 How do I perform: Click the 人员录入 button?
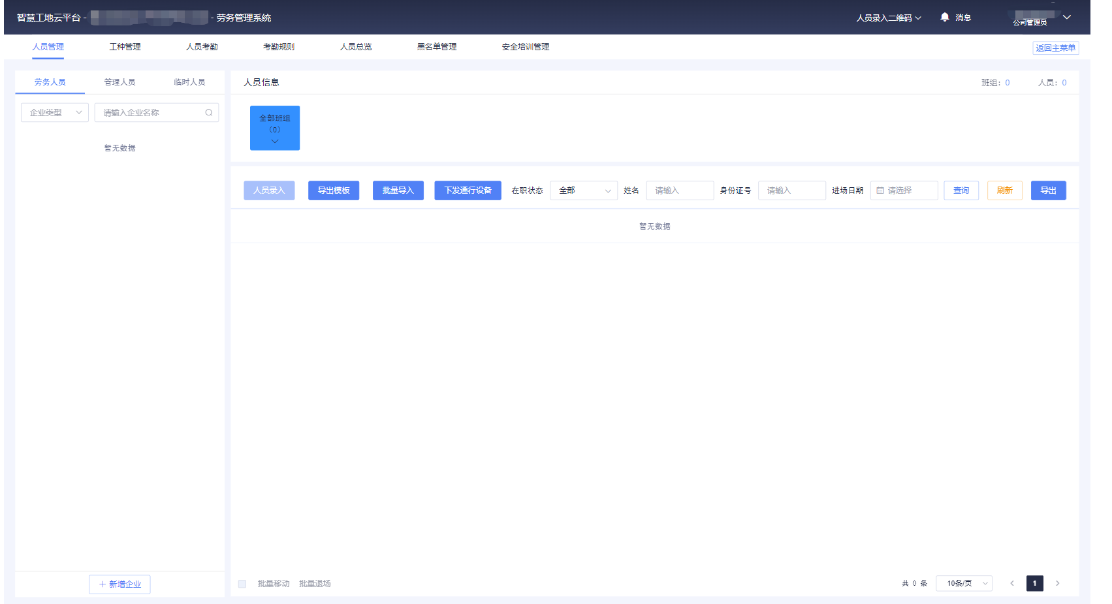[269, 190]
